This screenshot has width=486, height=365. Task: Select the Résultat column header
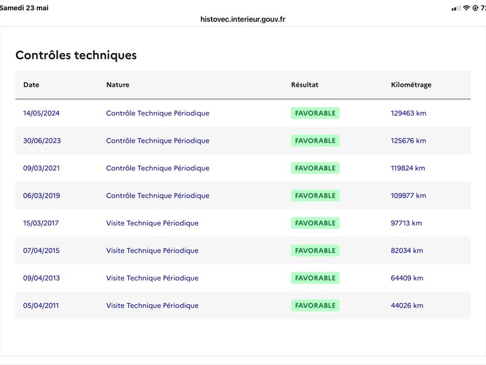pos(305,85)
